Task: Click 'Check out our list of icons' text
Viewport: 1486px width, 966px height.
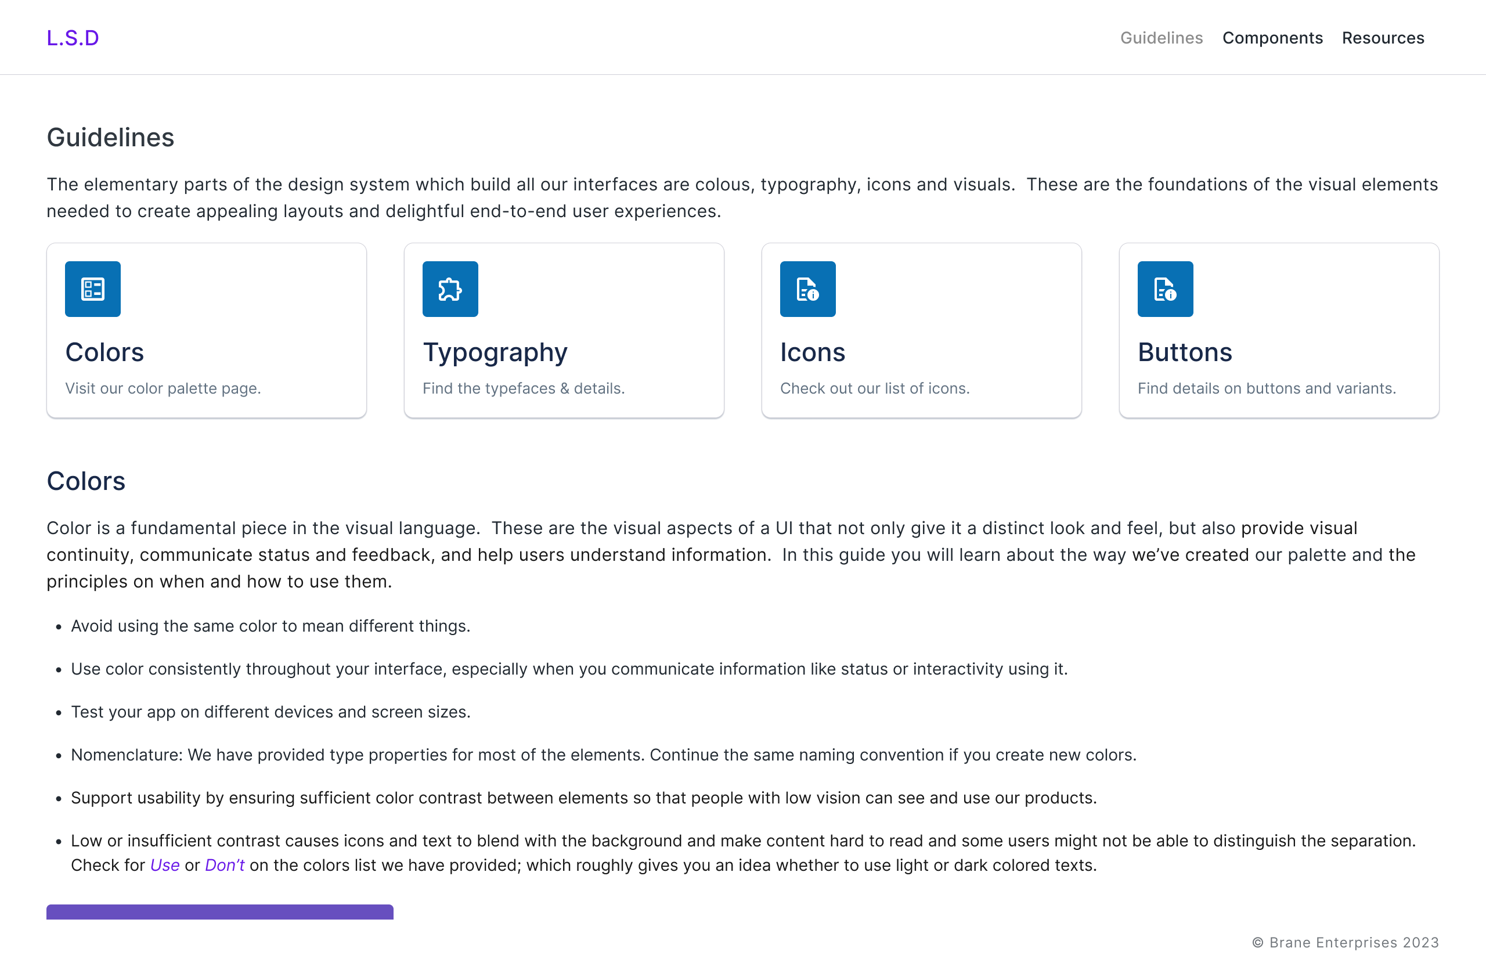Action: click(x=874, y=388)
